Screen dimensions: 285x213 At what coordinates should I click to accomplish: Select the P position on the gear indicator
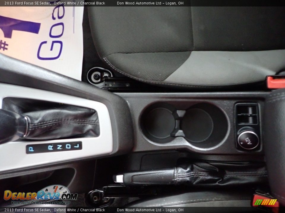pyautogui.click(x=31, y=148)
